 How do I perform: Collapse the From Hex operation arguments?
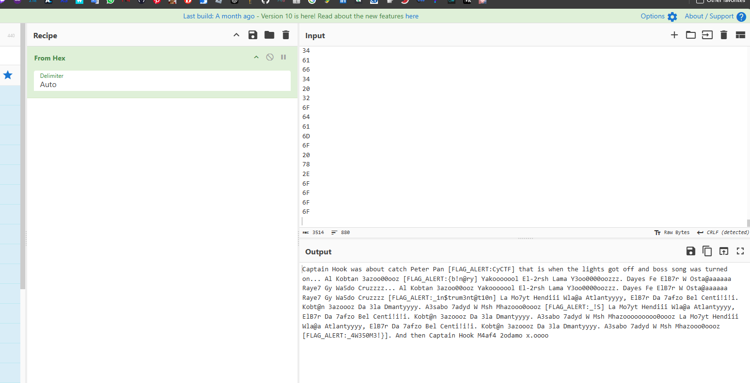[x=256, y=58]
